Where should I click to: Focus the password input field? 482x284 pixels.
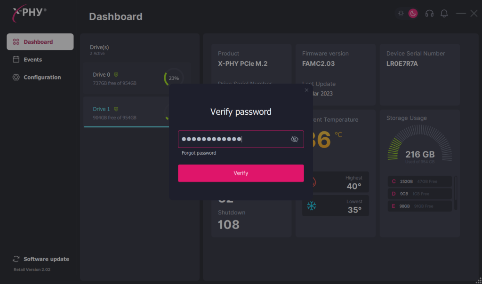[233, 139]
